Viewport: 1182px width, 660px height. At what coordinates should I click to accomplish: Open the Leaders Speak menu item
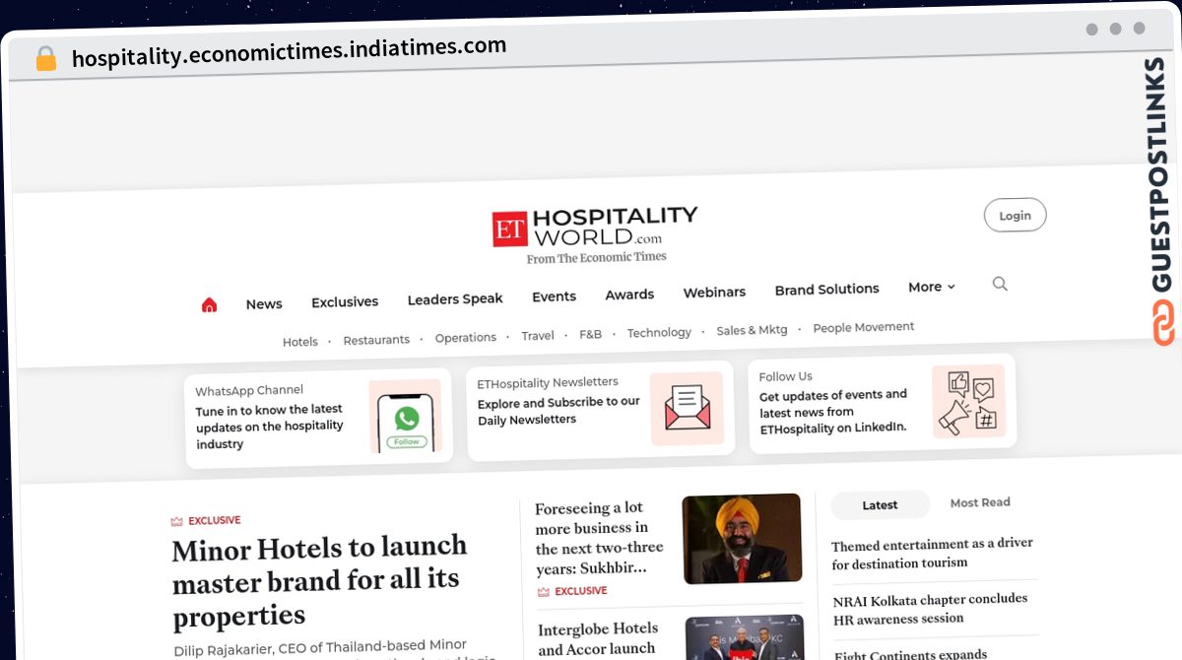(455, 299)
